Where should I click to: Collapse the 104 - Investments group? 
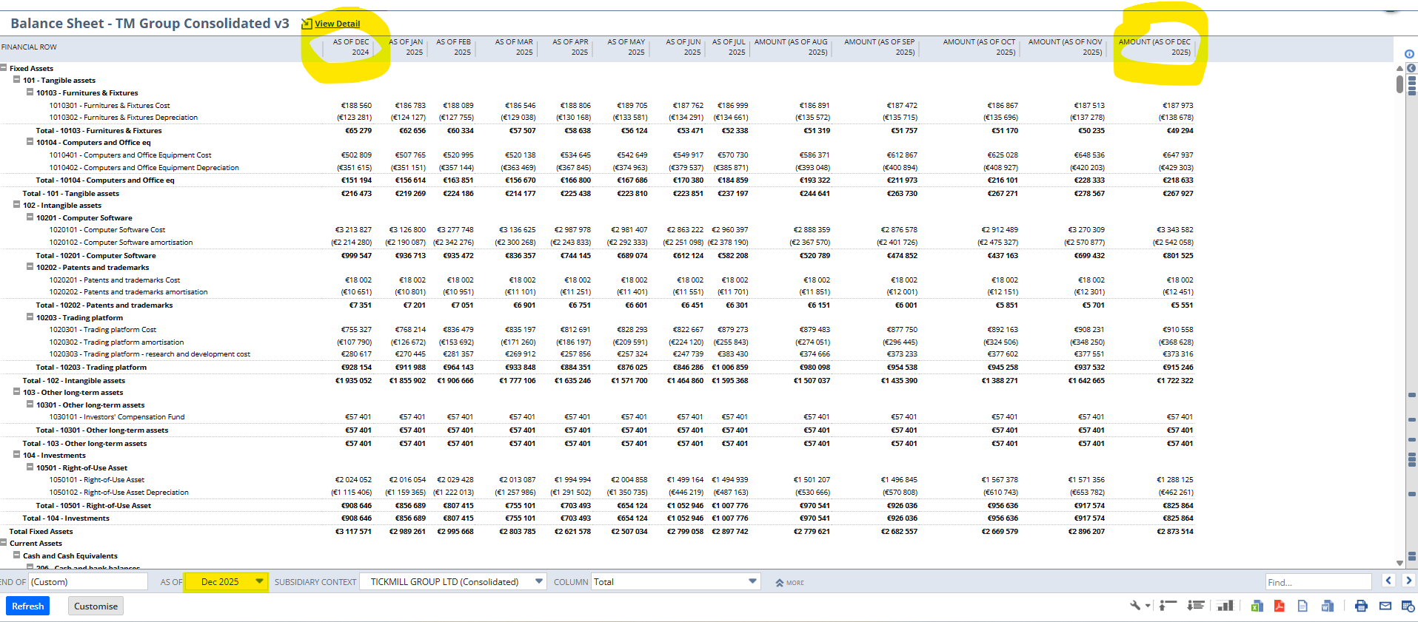coord(16,454)
